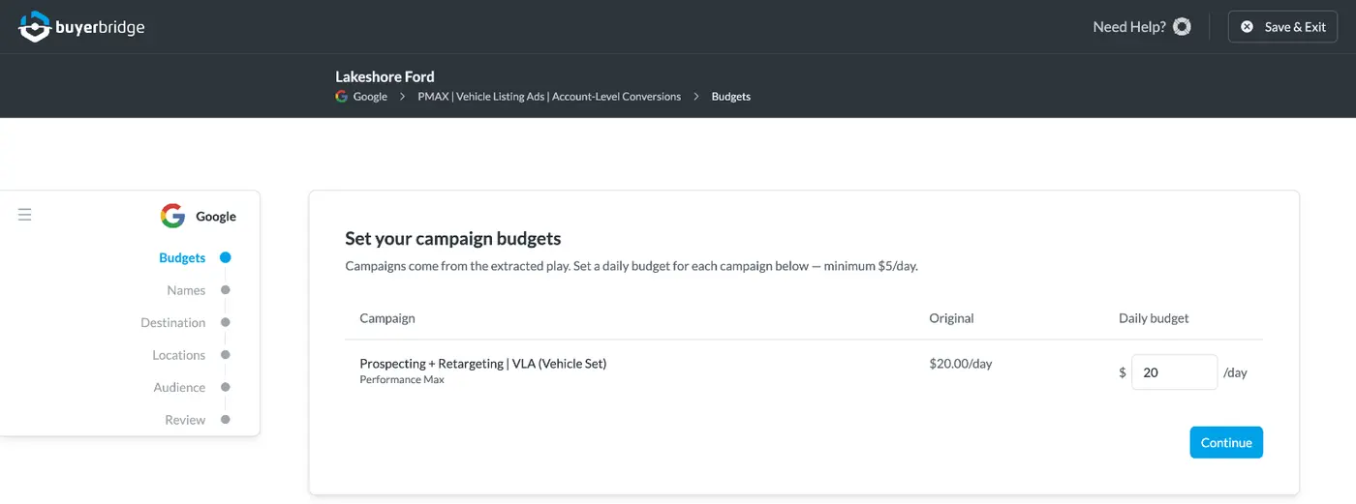
Task: Click the BuyerBridge logo
Action: point(82,27)
